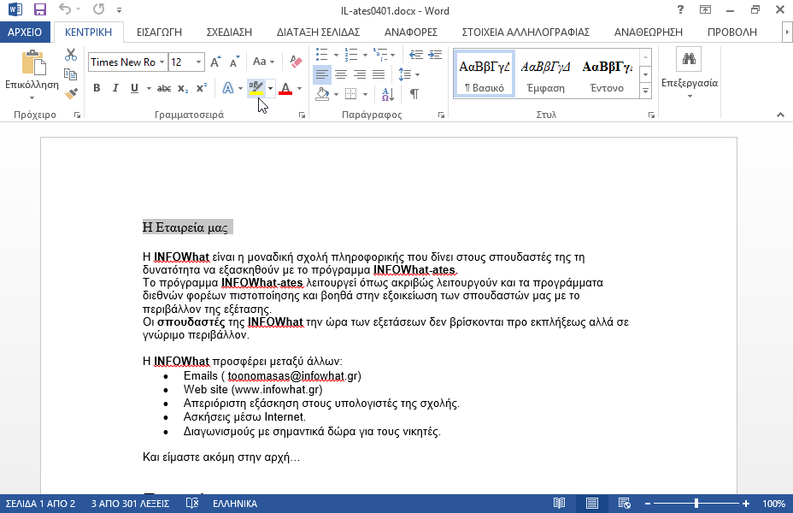Viewport: 793px width, 513px height.
Task: Save the document with the floppy icon
Action: [x=39, y=9]
